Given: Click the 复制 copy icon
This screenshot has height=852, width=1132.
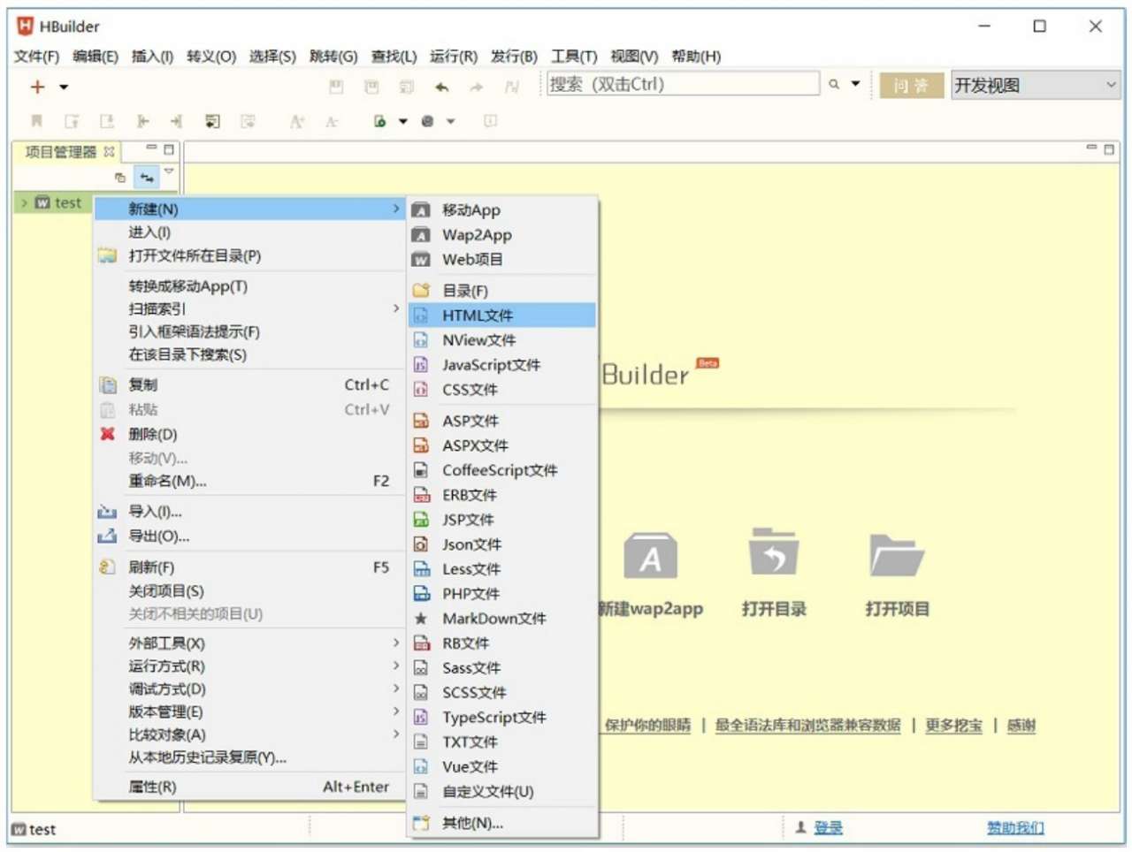Looking at the screenshot, I should [108, 384].
